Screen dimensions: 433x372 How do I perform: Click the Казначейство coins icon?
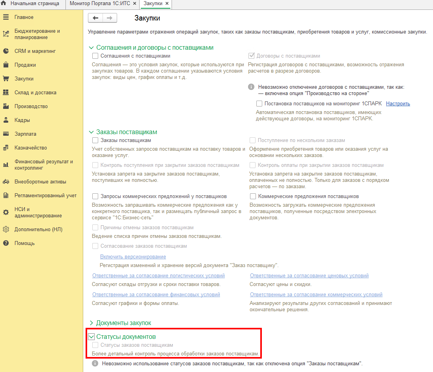pos(6,148)
